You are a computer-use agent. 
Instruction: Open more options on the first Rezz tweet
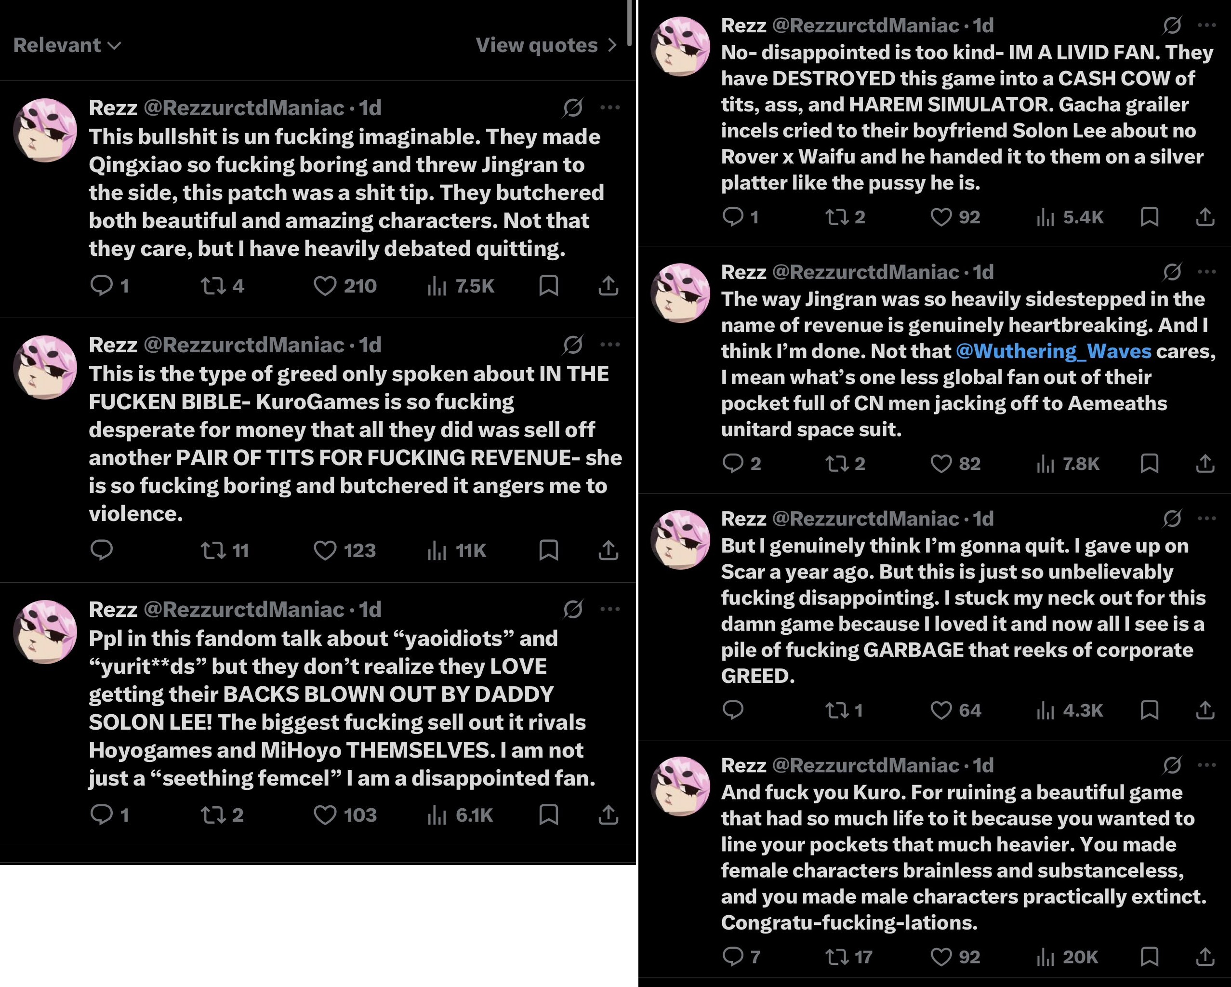tap(610, 107)
